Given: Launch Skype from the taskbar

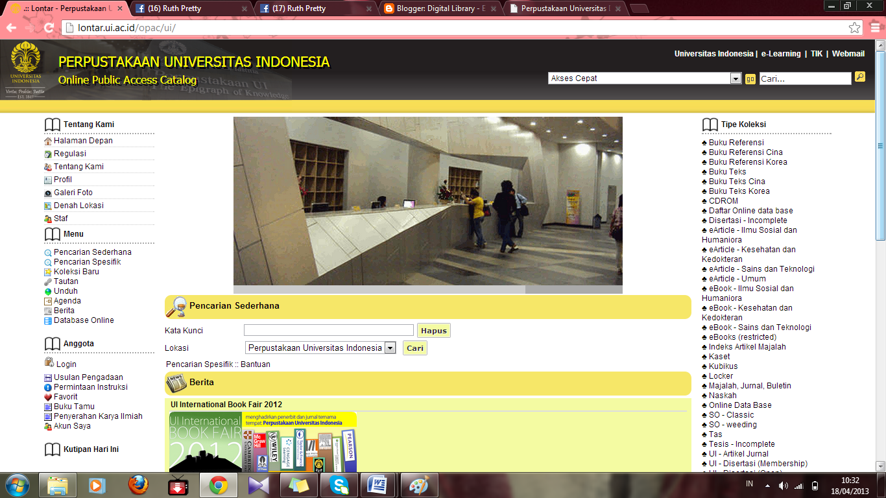Looking at the screenshot, I should click(x=339, y=484).
